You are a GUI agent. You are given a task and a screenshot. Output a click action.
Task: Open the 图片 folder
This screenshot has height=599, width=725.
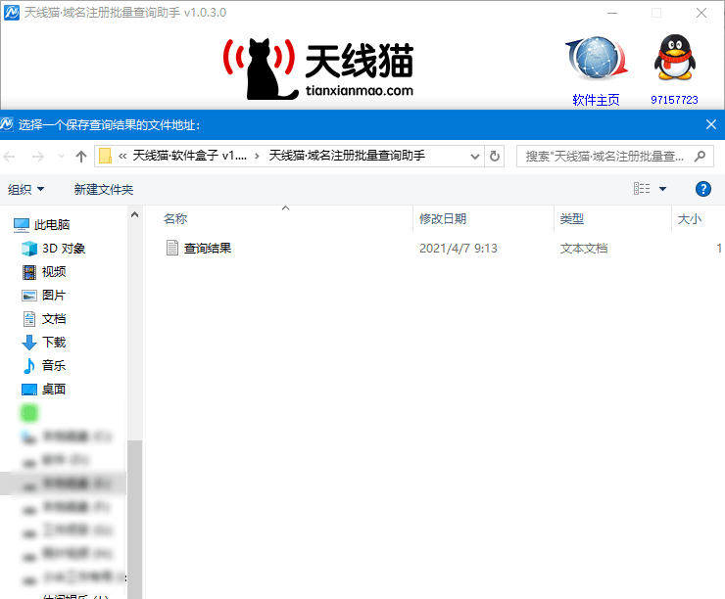pyautogui.click(x=54, y=296)
